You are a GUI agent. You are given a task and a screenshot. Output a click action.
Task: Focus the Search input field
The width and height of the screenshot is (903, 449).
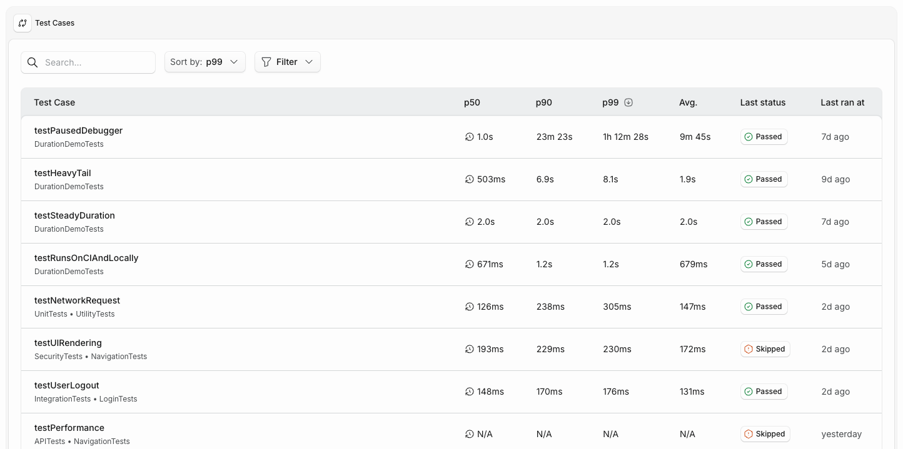coord(88,62)
